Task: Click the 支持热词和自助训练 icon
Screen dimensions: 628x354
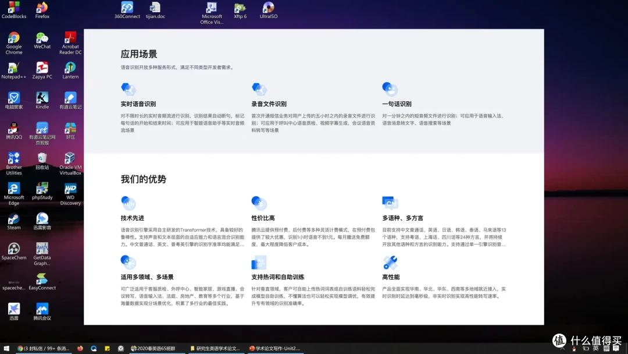Action: [259, 262]
